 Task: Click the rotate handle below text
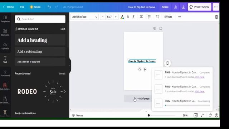click(x=140, y=69)
